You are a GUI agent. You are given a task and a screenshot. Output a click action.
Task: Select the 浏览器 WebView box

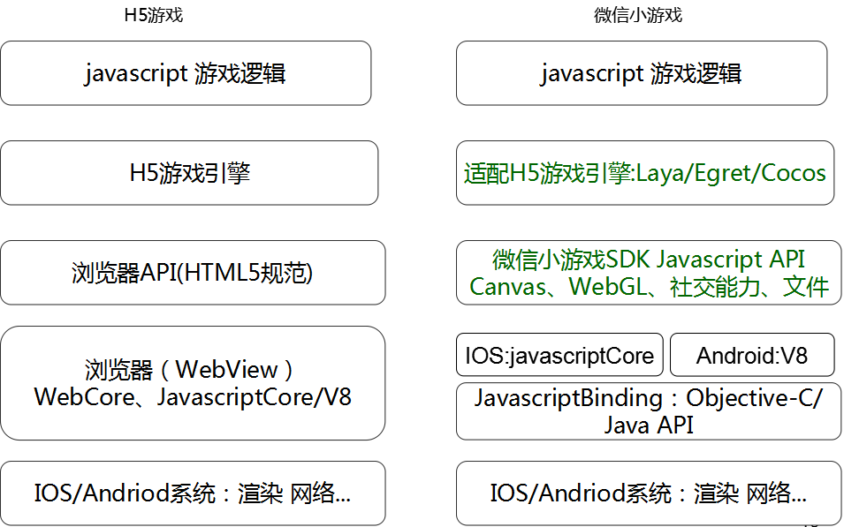[x=193, y=383]
